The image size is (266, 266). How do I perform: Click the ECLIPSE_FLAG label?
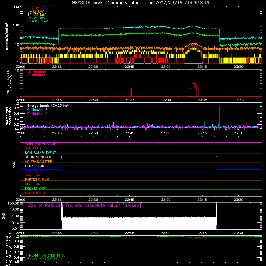(x=36, y=171)
